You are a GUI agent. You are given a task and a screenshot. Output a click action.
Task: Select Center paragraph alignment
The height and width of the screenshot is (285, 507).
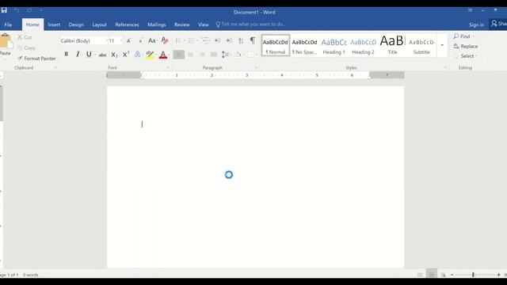tap(190, 55)
